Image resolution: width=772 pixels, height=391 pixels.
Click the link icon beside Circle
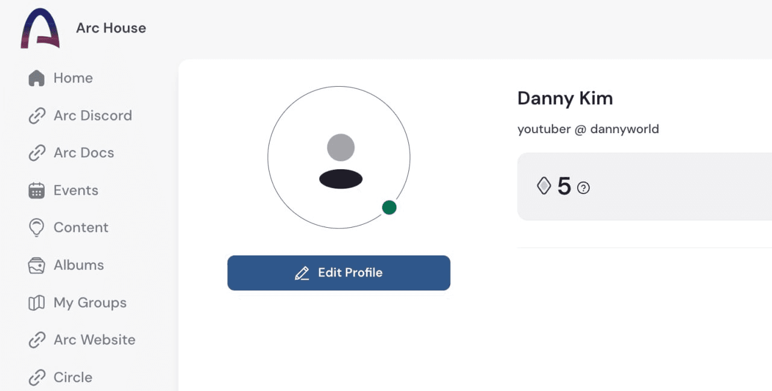pos(36,377)
